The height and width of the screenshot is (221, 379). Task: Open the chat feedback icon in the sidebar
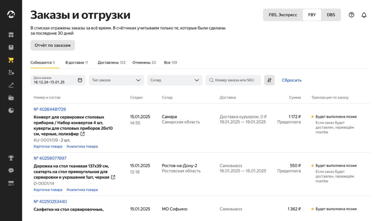tap(11, 170)
